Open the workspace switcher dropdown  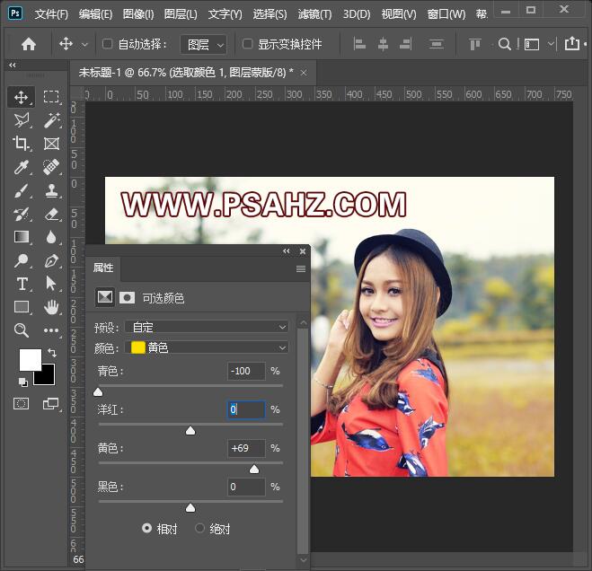pos(552,43)
